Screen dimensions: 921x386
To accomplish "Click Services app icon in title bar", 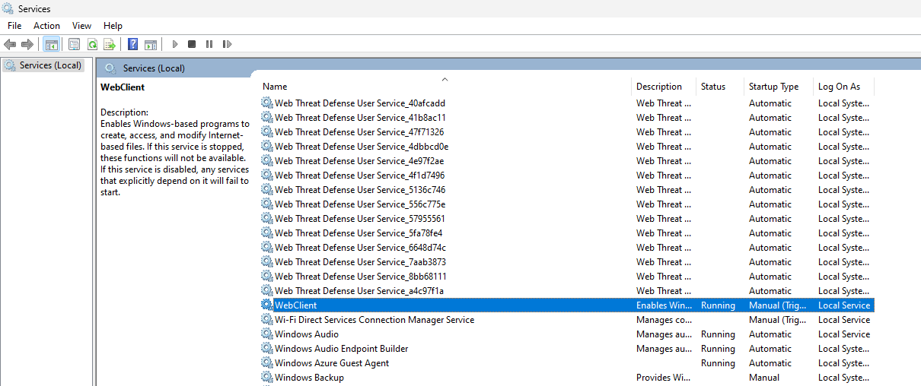I will pos(8,8).
